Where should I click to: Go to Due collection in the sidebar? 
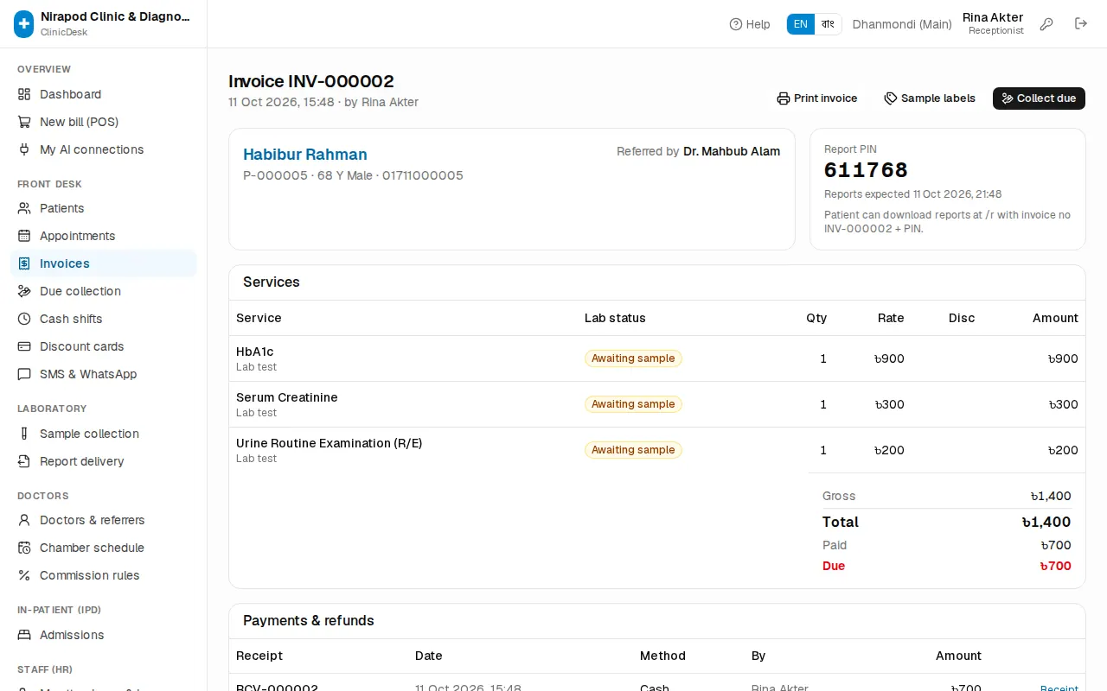[x=104, y=291]
